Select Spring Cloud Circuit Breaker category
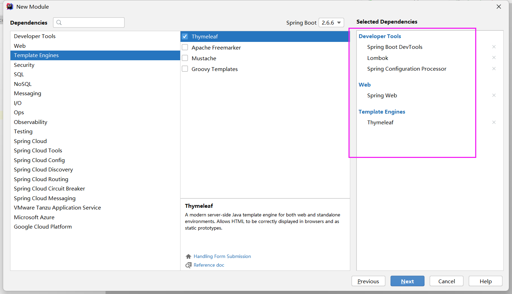The image size is (512, 294). [x=95, y=189]
